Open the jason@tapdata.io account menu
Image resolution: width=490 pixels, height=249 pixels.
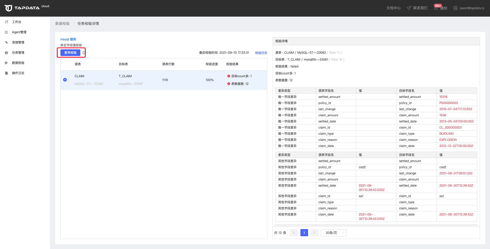pyautogui.click(x=469, y=8)
